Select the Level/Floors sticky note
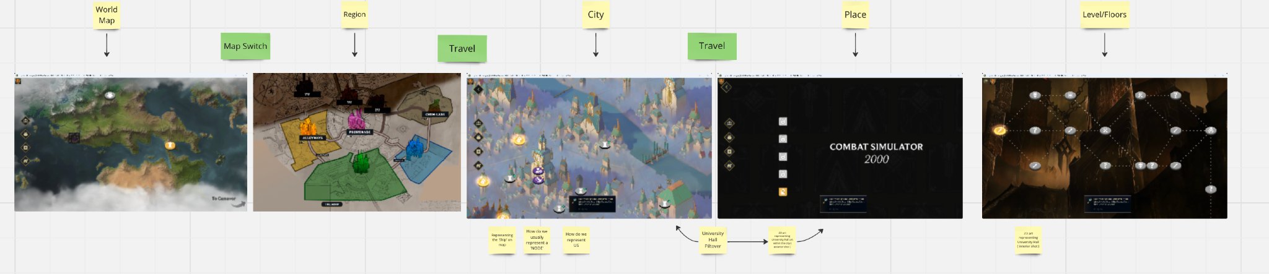Screen dimensions: 1269x274 1104,15
